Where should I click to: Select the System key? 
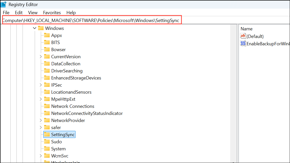59,149
